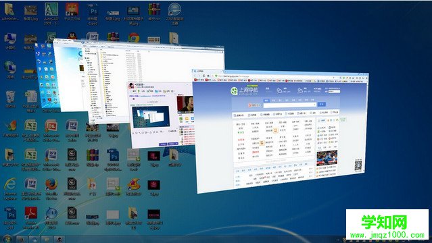Open the desktop screenshot image in the QQ chat

(x=151, y=116)
